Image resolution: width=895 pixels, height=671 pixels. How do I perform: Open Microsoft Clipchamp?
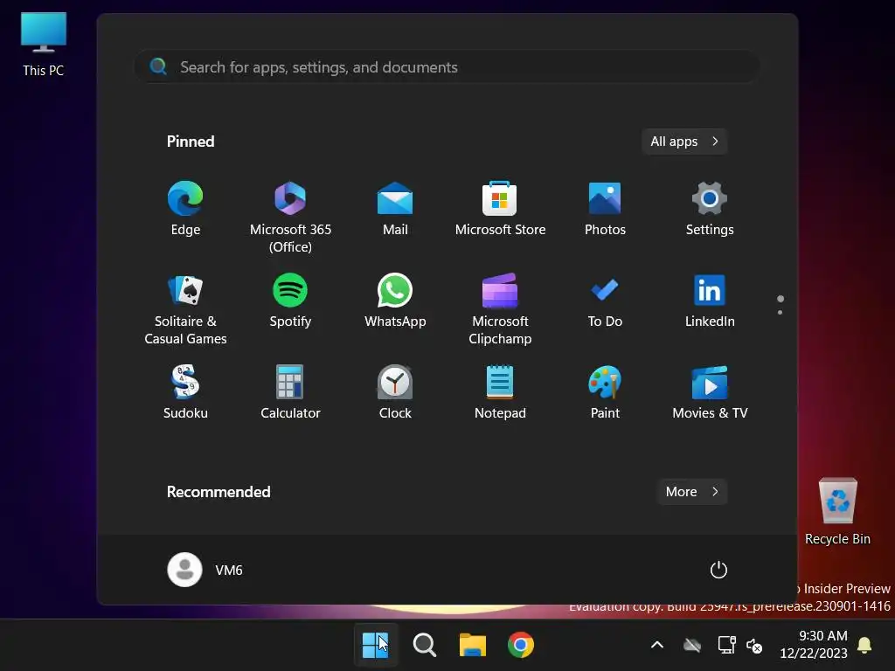pyautogui.click(x=500, y=308)
